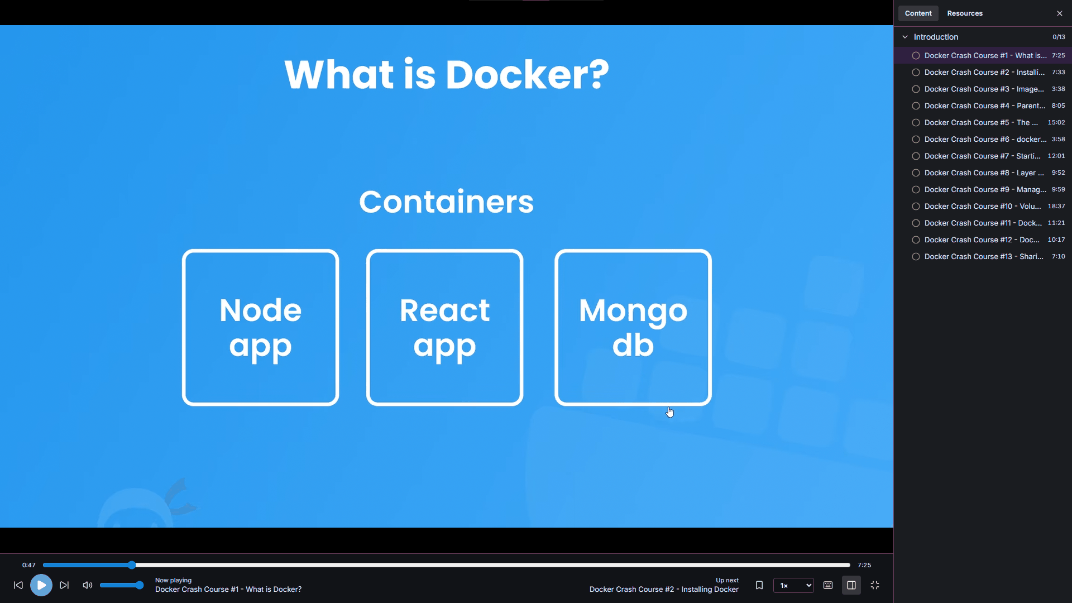
Task: Bookmark this lecture
Action: click(x=759, y=585)
